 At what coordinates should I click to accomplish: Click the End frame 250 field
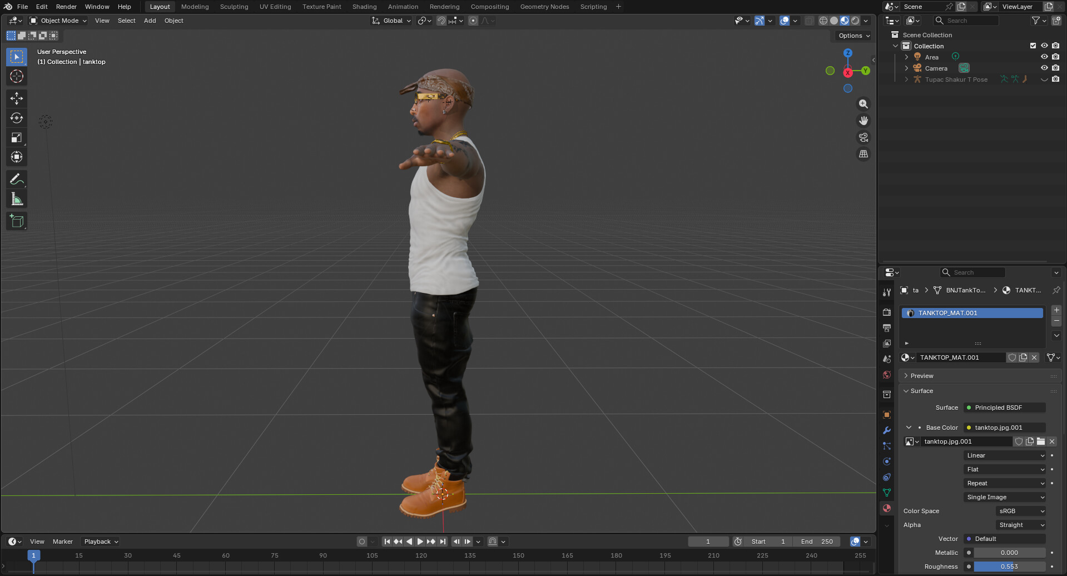tap(816, 542)
